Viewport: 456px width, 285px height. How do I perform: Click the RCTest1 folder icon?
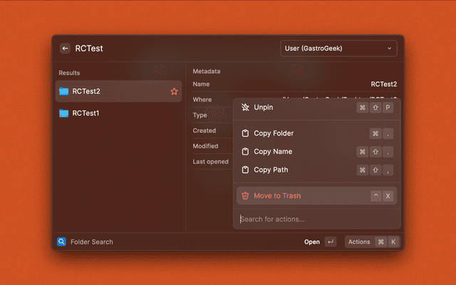(x=64, y=113)
